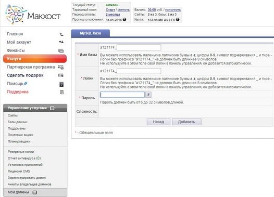This screenshot has width=274, height=197.
Task: Click the 2 месяца payment period link
Action: click(x=113, y=15)
